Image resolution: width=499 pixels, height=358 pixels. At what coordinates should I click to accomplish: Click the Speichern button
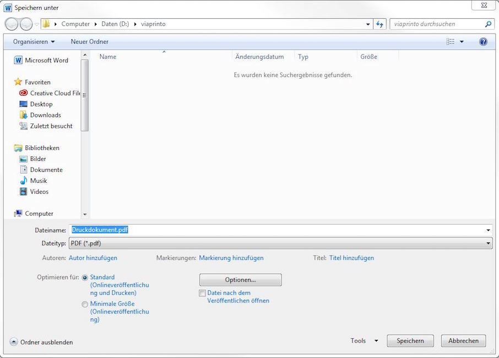coord(410,341)
